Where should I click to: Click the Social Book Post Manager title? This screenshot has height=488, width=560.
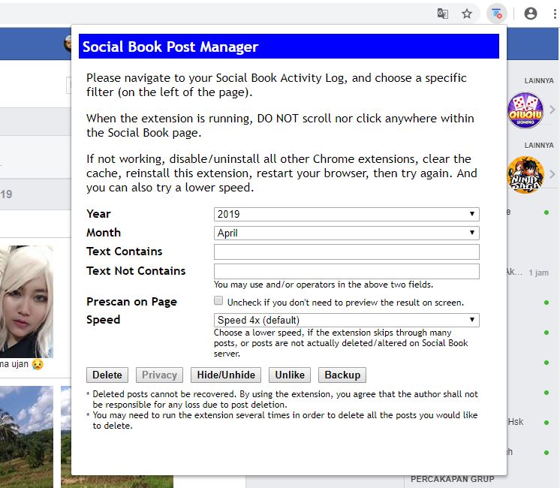[170, 47]
